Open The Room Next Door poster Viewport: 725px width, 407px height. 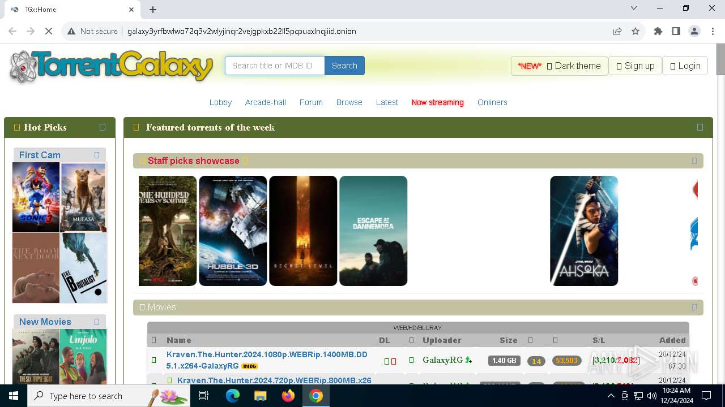point(36,268)
